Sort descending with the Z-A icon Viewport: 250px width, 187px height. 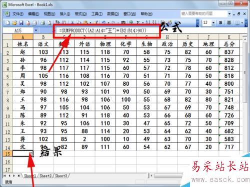click(x=154, y=22)
